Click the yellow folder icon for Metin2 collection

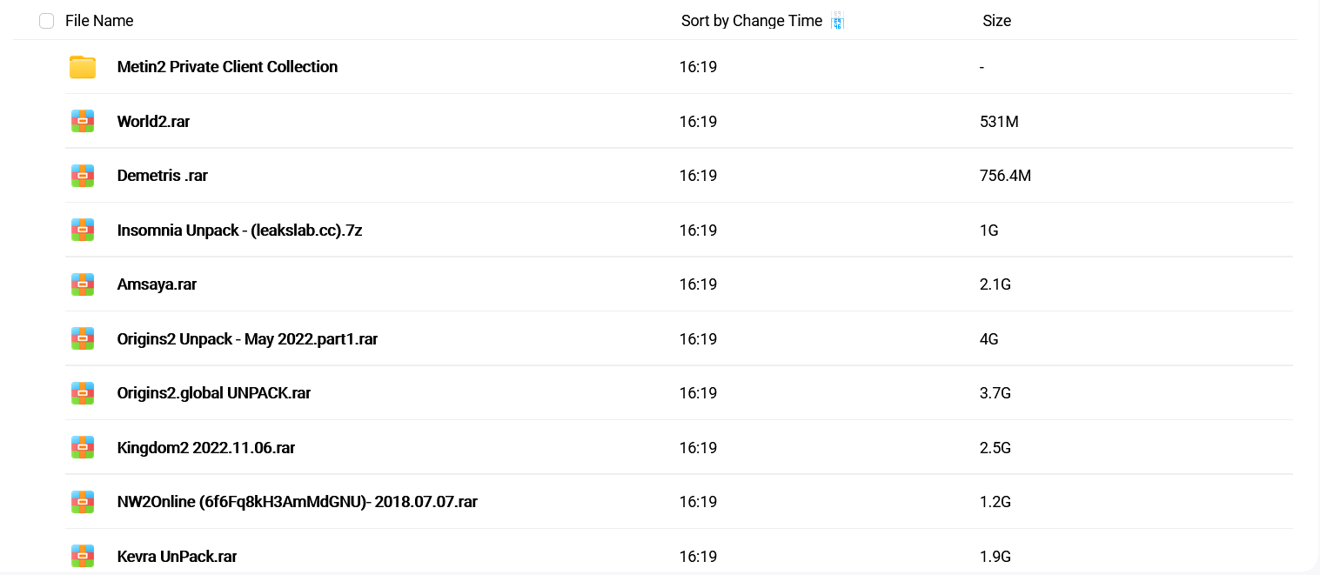point(83,67)
